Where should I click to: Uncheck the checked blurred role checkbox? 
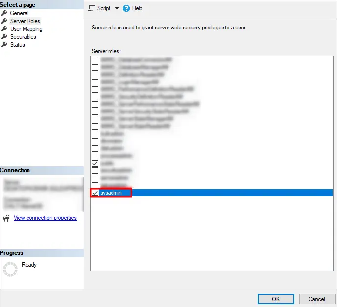pos(95,163)
